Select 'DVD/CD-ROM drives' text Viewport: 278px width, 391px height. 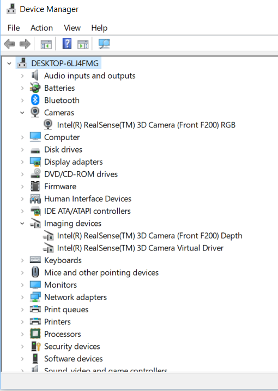81,174
